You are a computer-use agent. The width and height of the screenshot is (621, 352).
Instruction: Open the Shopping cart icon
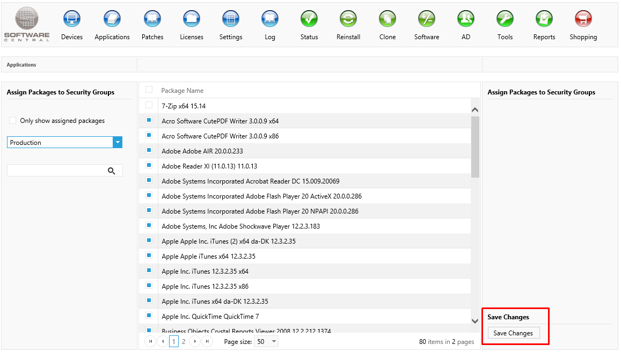pos(583,19)
